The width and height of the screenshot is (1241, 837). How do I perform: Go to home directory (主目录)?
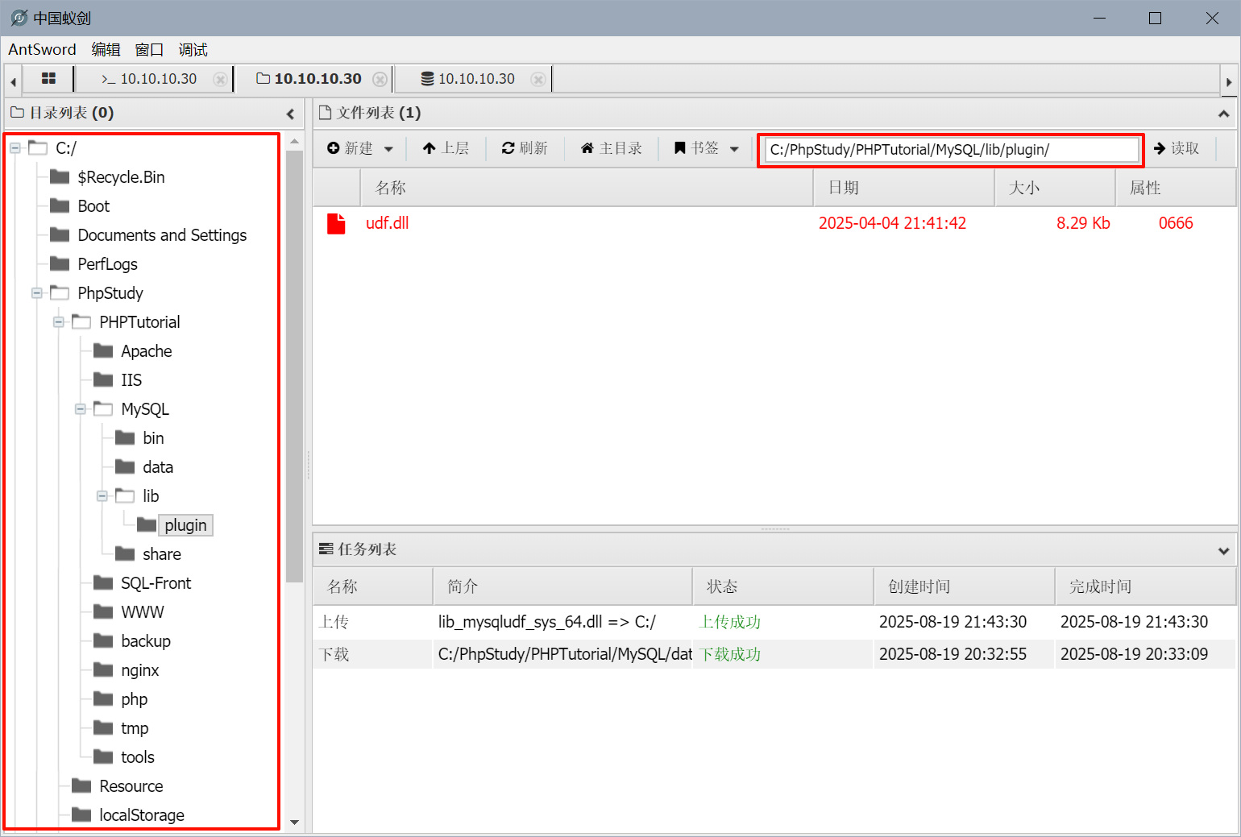pos(612,148)
